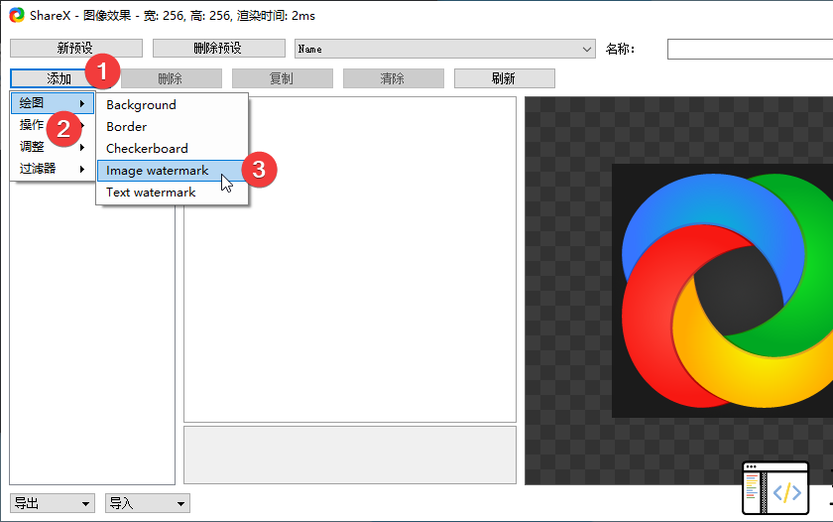Focus the 名称 name input field
This screenshot has width=833, height=522.
pos(750,49)
